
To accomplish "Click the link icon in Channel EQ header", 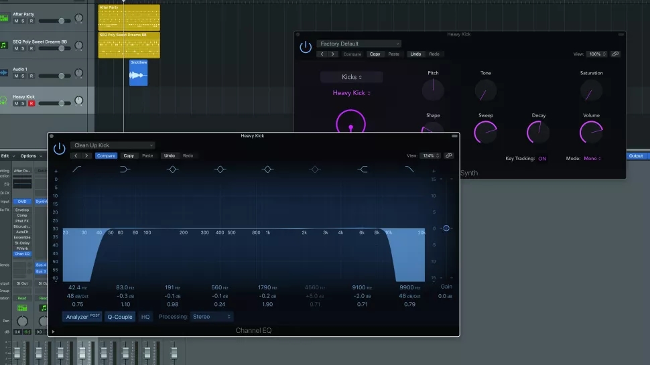I will 449,155.
